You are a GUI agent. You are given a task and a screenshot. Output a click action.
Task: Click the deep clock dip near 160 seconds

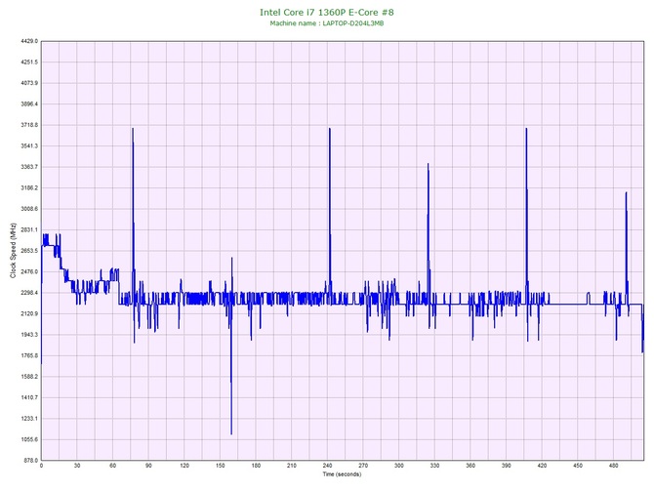point(231,433)
